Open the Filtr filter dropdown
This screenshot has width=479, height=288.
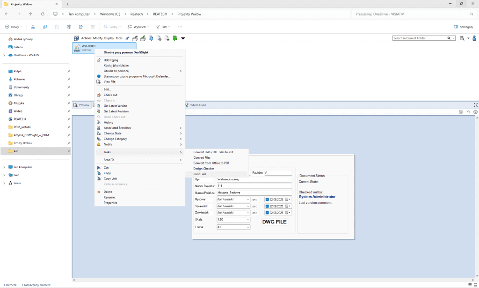tap(163, 27)
